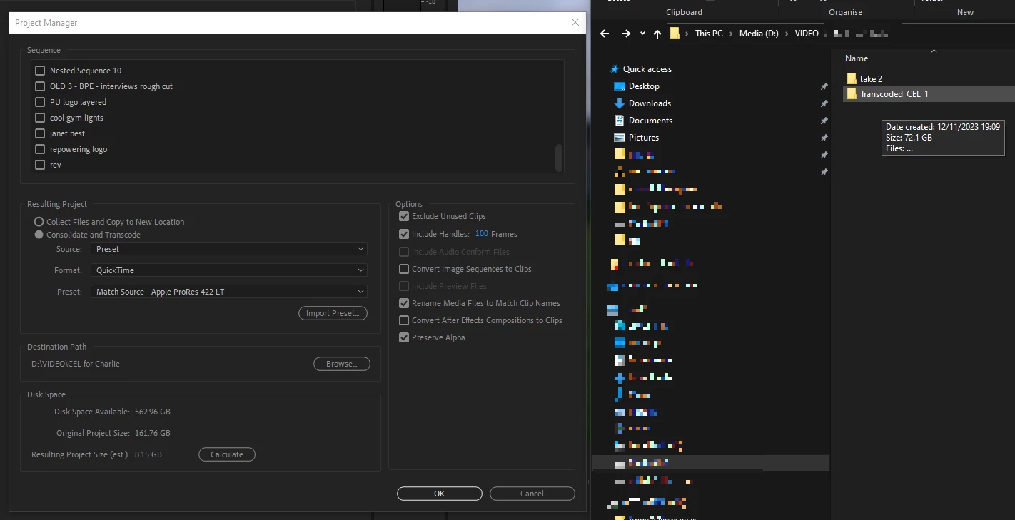Select Transcoded_CEL_1 folder name
1015x520 pixels.
894,94
